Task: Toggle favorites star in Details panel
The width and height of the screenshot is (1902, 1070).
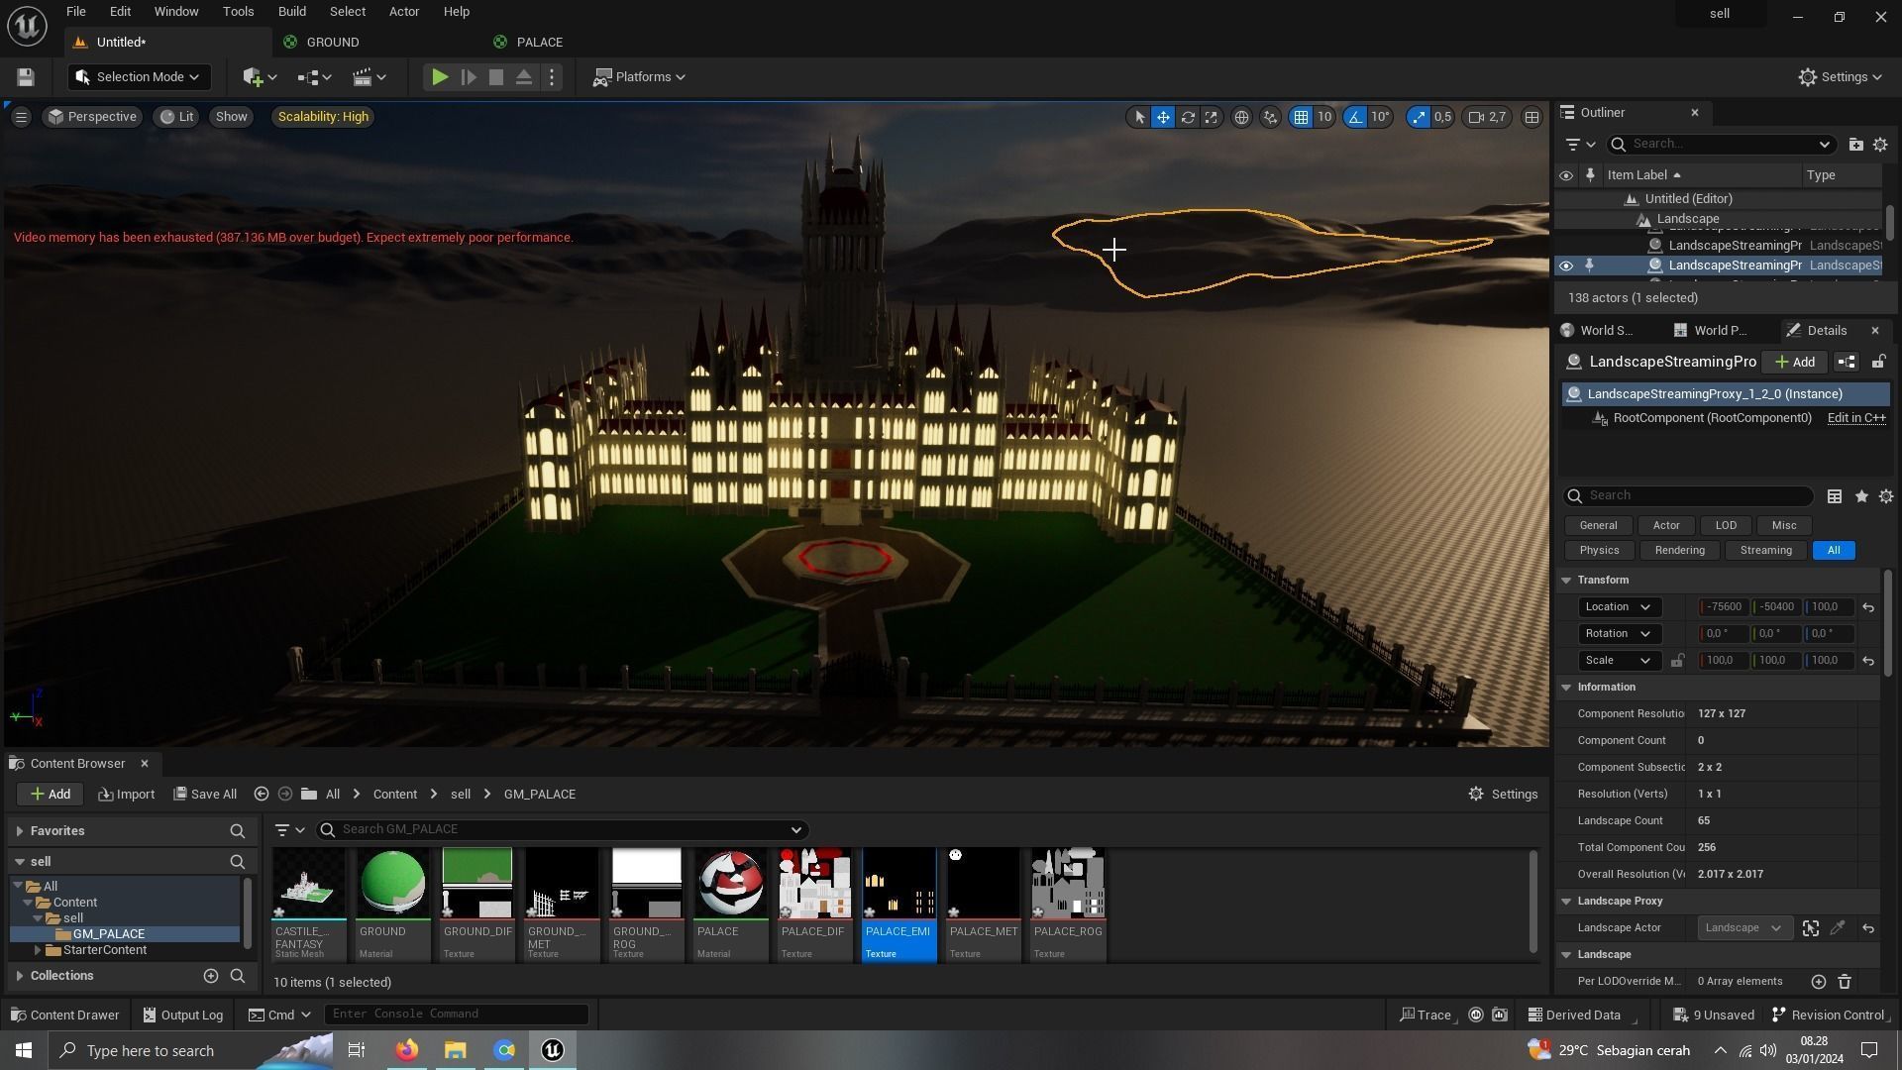Action: coord(1861,496)
